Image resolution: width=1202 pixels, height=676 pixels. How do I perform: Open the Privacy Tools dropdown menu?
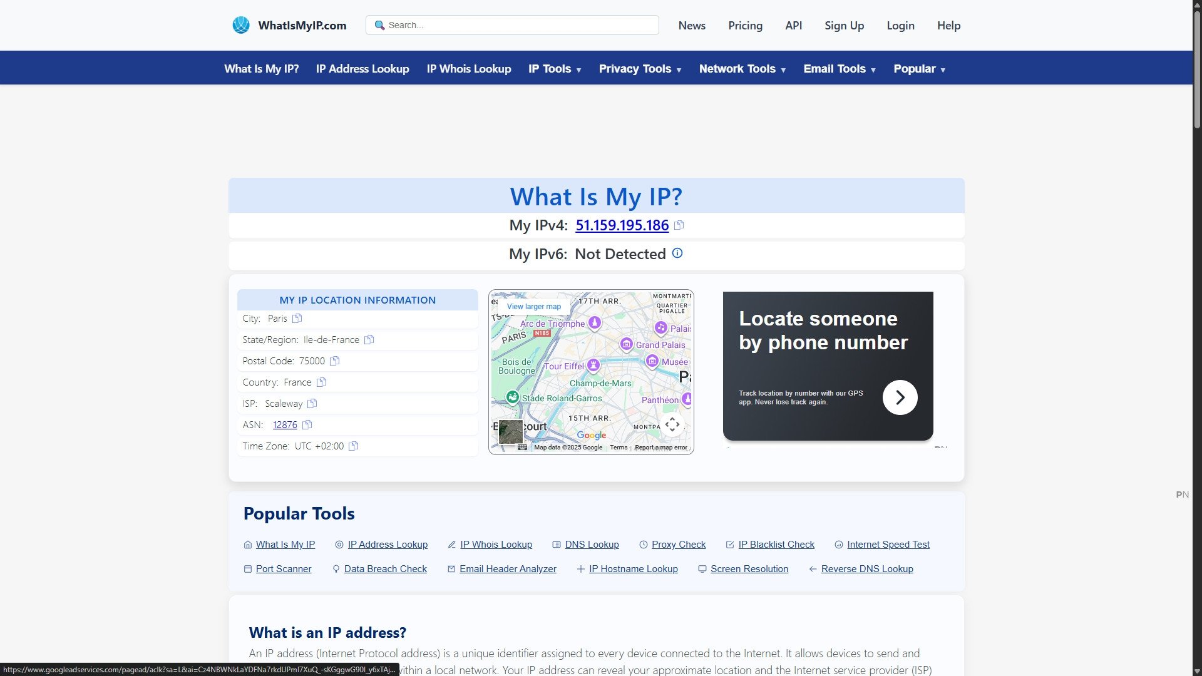coord(640,69)
